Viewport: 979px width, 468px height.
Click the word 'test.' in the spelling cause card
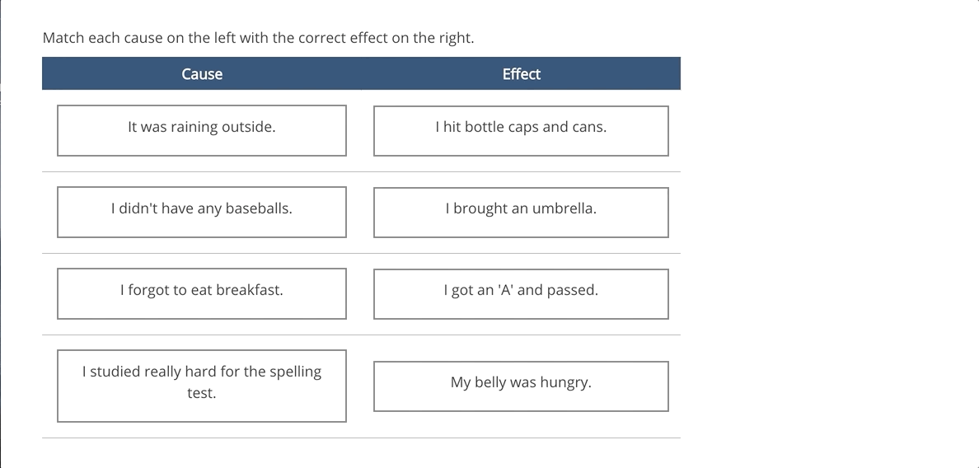pyautogui.click(x=202, y=393)
